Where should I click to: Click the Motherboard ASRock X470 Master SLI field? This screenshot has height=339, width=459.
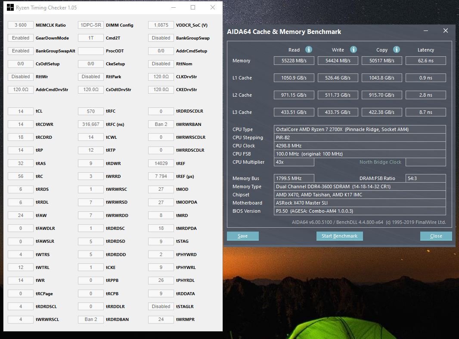360,203
